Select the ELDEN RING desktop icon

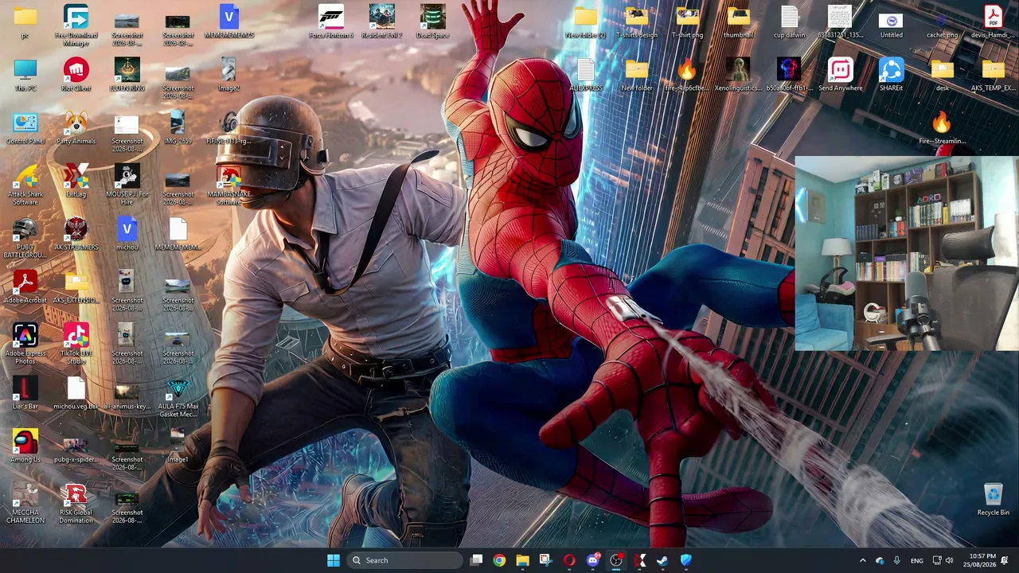coord(127,76)
